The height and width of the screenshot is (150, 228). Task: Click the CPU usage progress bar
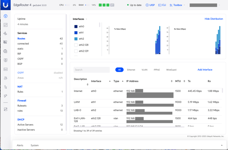click(x=67, y=5)
